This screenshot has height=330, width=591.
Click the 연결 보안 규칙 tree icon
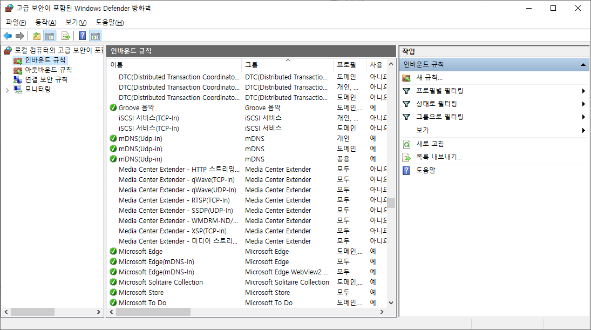pos(18,79)
